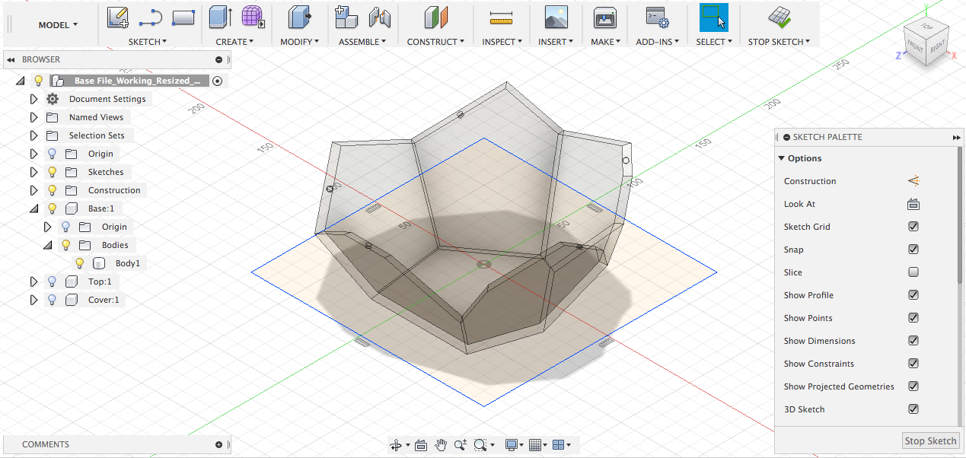The image size is (966, 458).
Task: Click the Construction line icon in Sketch Palette
Action: (913, 181)
